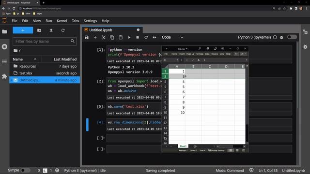Run the selected cell
Image resolution: width=310 pixels, height=174 pixels.
[x=129, y=37]
